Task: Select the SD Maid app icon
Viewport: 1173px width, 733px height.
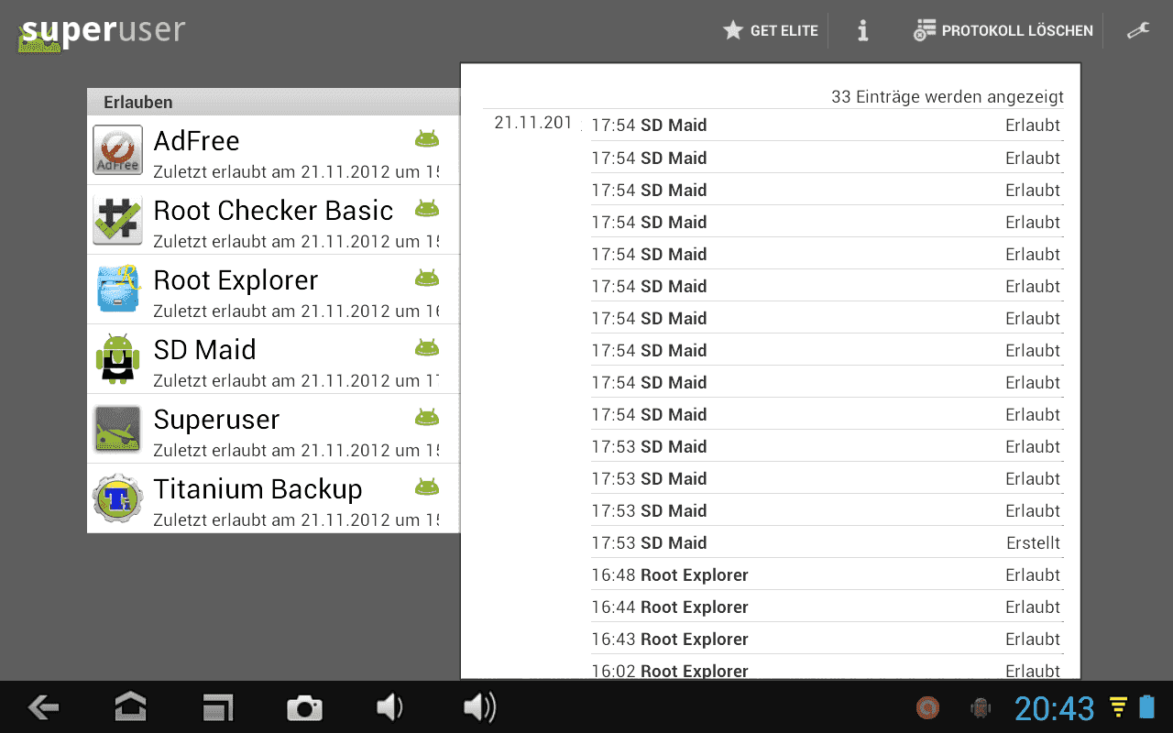Action: pos(117,359)
